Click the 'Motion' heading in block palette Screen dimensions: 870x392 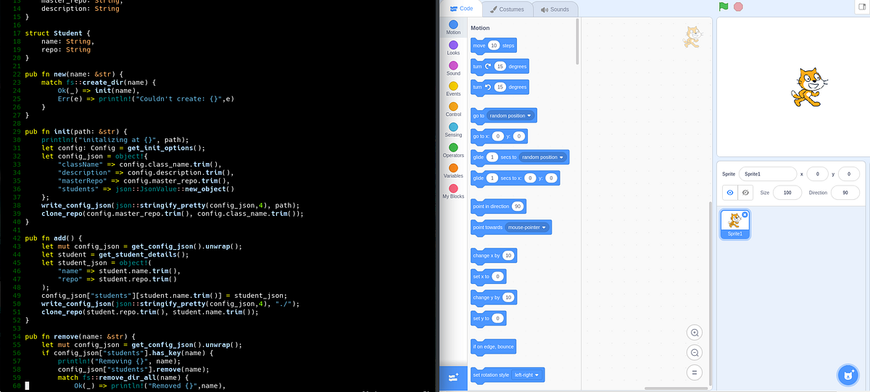480,28
